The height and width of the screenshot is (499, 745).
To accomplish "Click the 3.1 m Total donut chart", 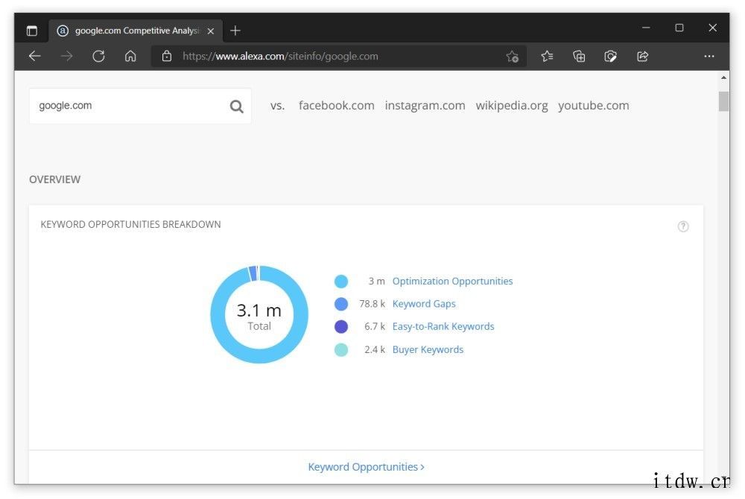I will [x=259, y=314].
